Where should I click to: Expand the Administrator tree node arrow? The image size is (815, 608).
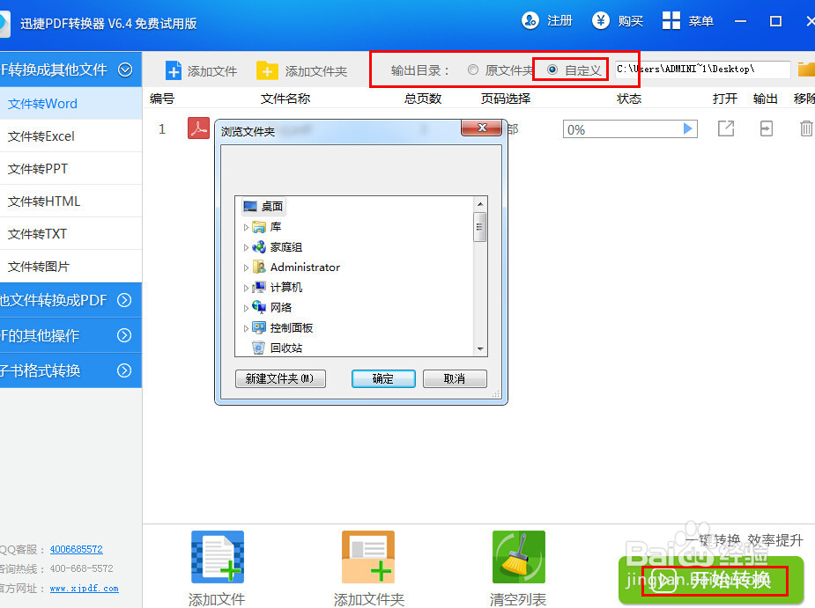pyautogui.click(x=246, y=267)
